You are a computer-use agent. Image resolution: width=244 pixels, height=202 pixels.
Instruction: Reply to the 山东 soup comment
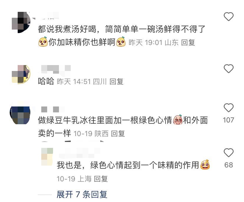(188, 43)
